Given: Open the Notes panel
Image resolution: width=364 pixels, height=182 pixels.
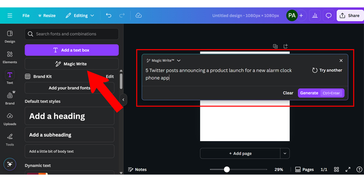Looking at the screenshot, I should (137, 169).
